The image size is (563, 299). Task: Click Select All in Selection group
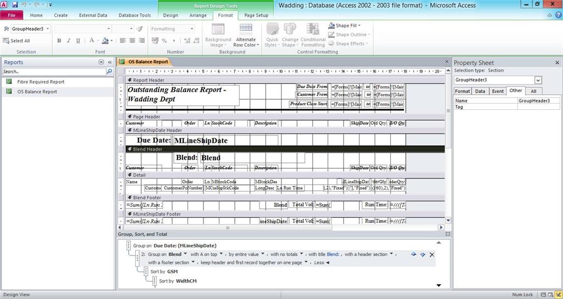click(16, 41)
